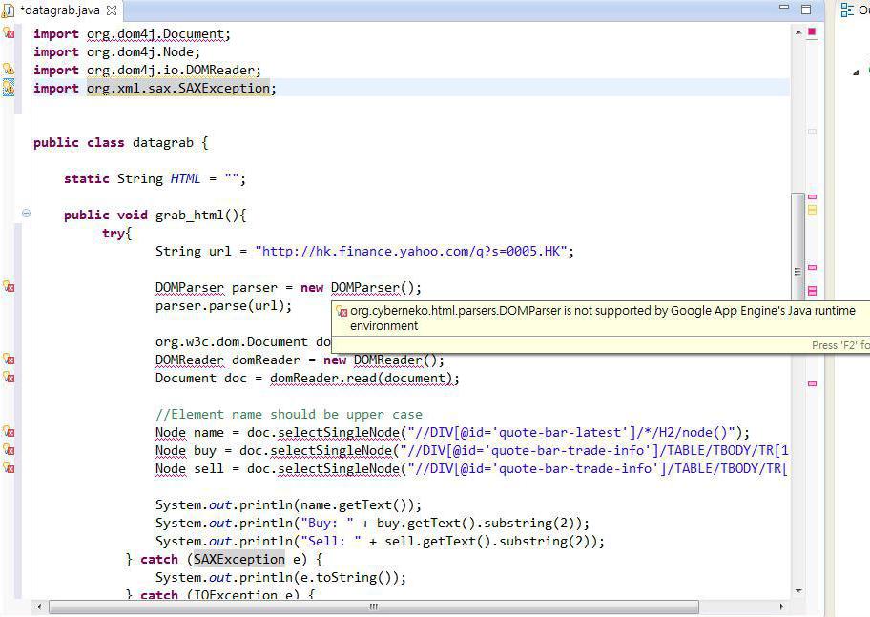This screenshot has width=870, height=617.
Task: Click the "parser.parse(url);" statement
Action: click(223, 306)
